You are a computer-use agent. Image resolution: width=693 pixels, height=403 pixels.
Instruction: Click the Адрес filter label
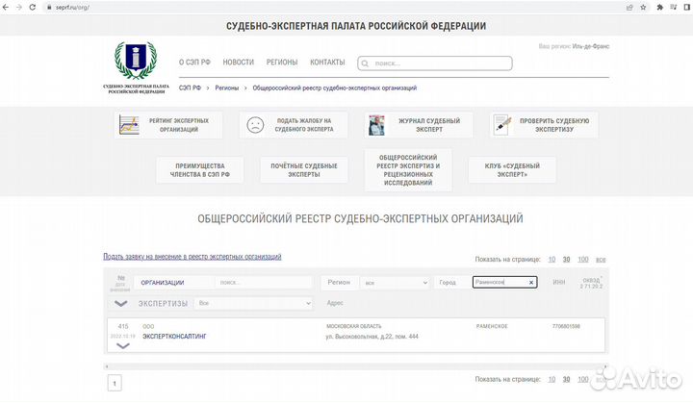point(335,303)
